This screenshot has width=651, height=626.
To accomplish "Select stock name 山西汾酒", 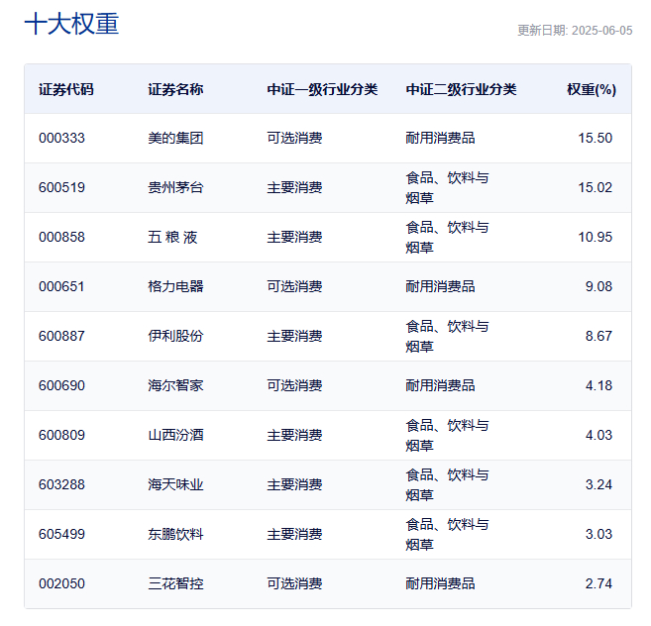I will tap(175, 435).
